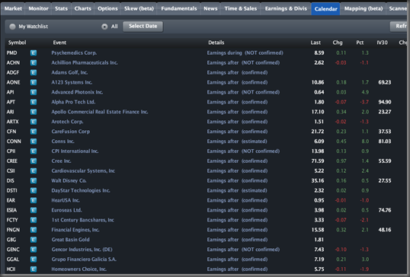The height and width of the screenshot is (277, 410).
Task: Select the earnings icon in the API row
Action: coord(34,92)
